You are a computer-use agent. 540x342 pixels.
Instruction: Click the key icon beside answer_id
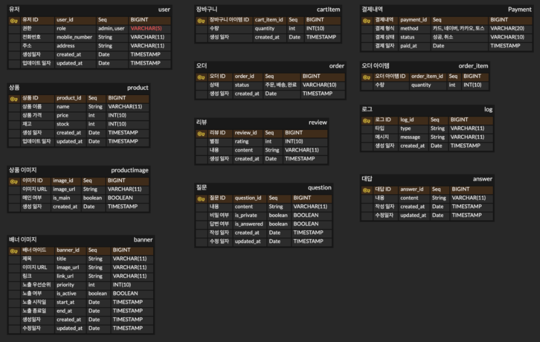click(367, 190)
